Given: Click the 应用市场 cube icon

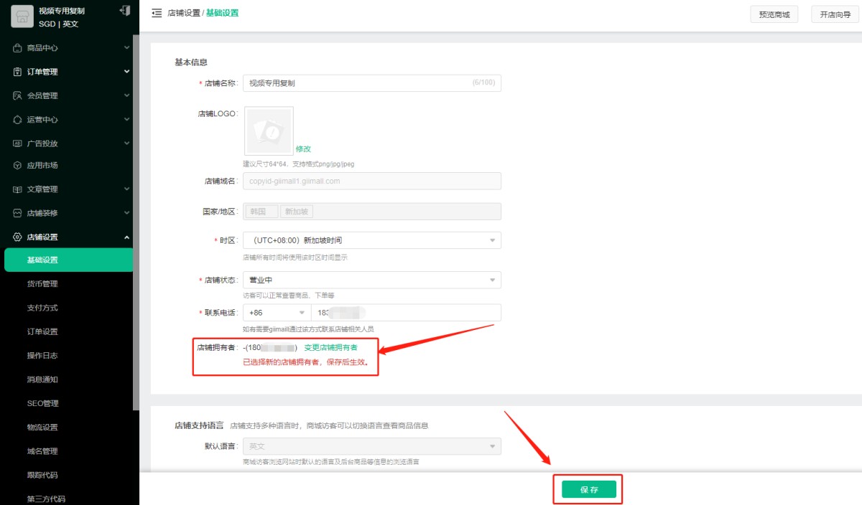Looking at the screenshot, I should [x=17, y=166].
